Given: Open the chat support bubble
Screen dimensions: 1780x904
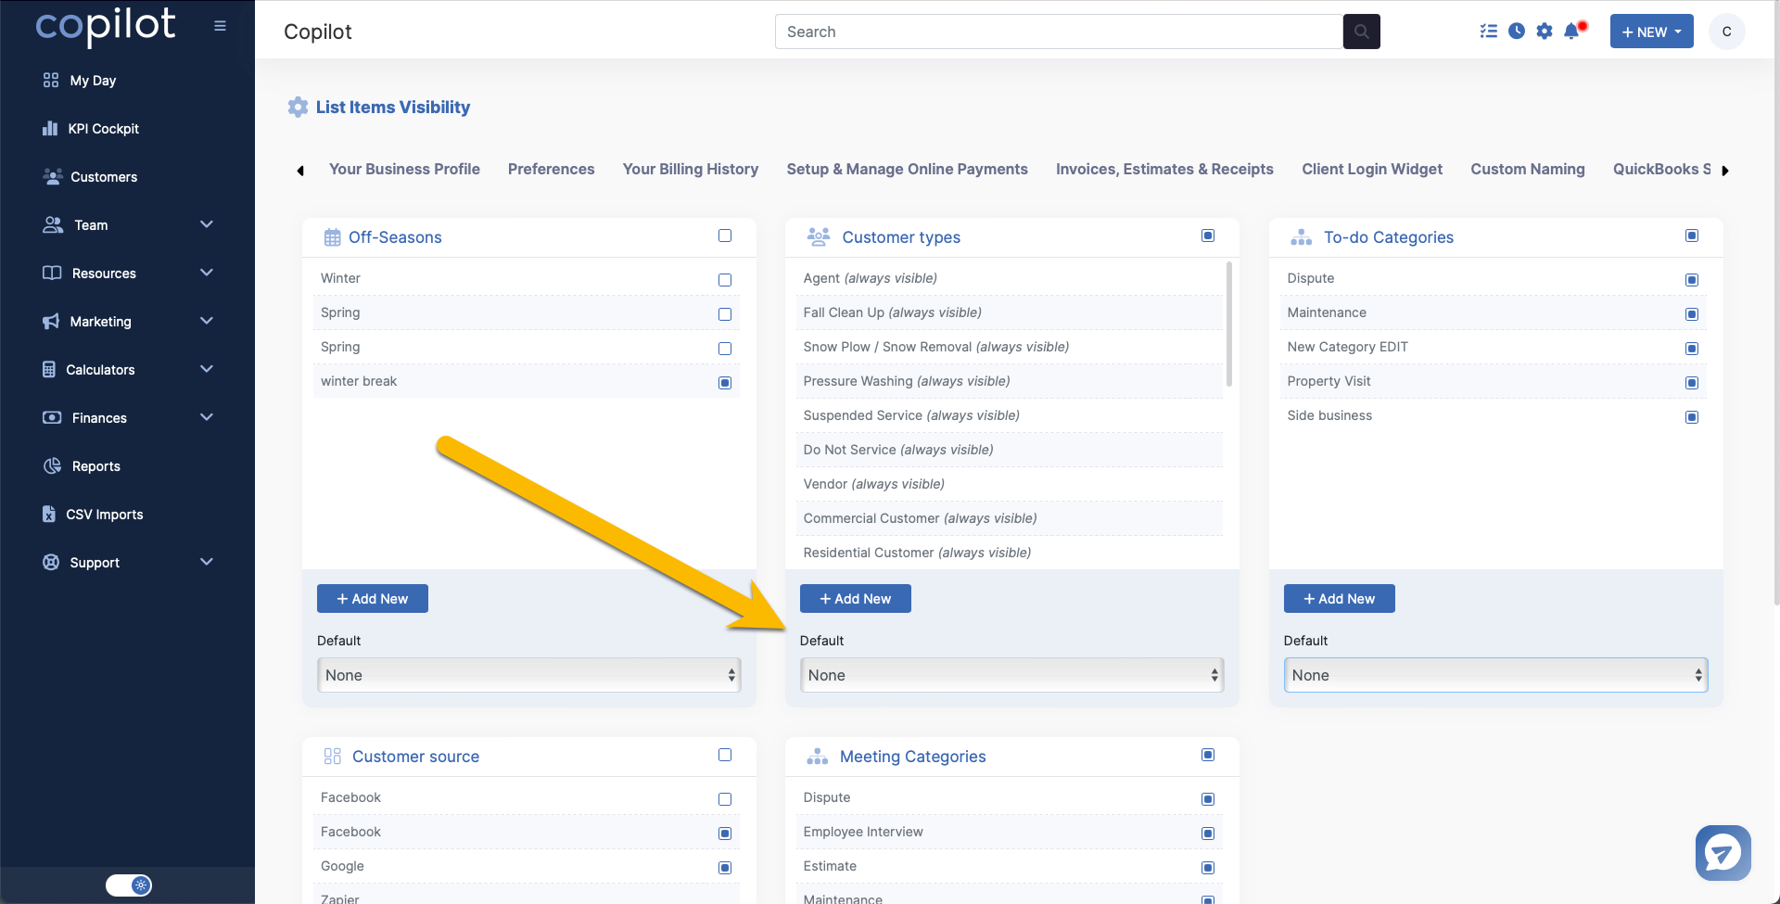Looking at the screenshot, I should pos(1723,852).
